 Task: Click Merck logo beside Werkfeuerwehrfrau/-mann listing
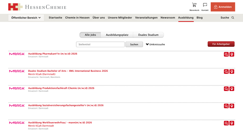[17, 123]
